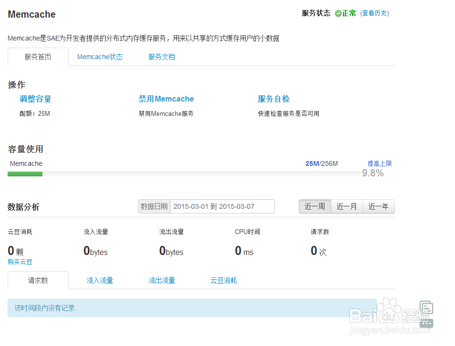
Task: Select 近一周 time range button
Action: tap(315, 206)
